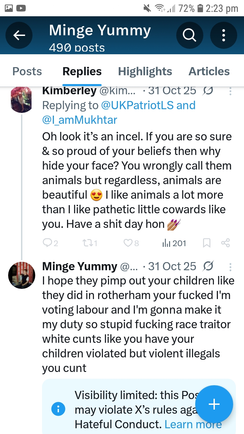The image size is (244, 434).
Task: Open more options on Kimberley's post
Action: pos(230,92)
